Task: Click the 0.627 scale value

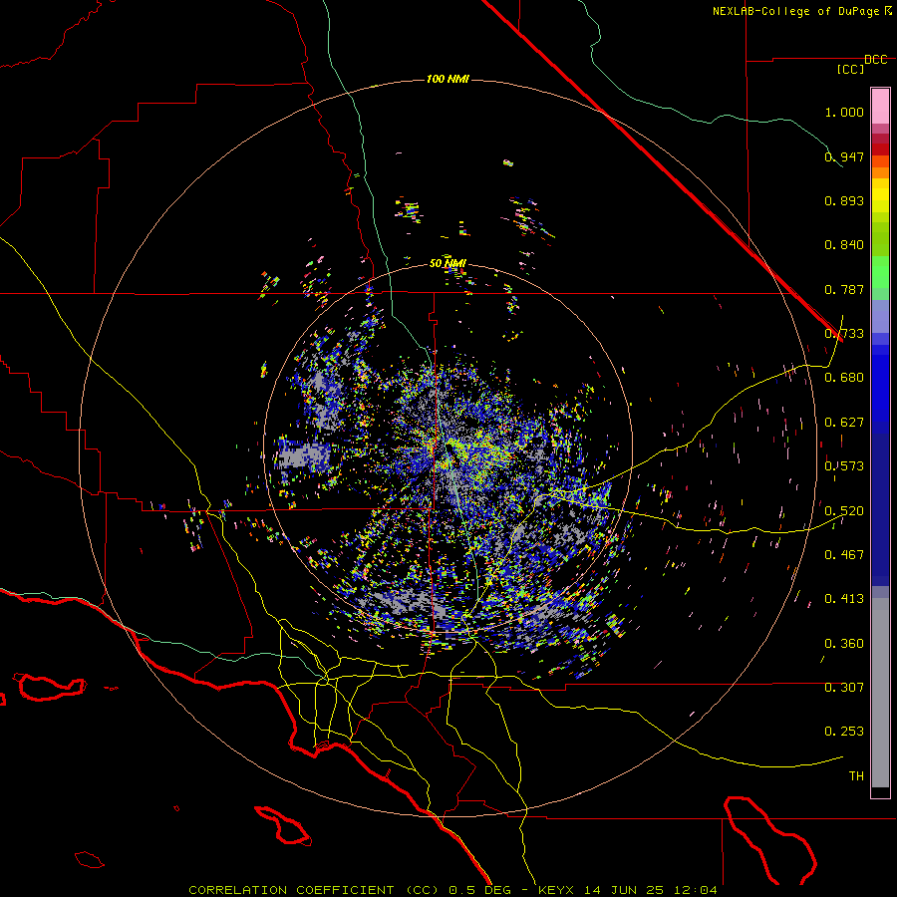Action: point(844,423)
